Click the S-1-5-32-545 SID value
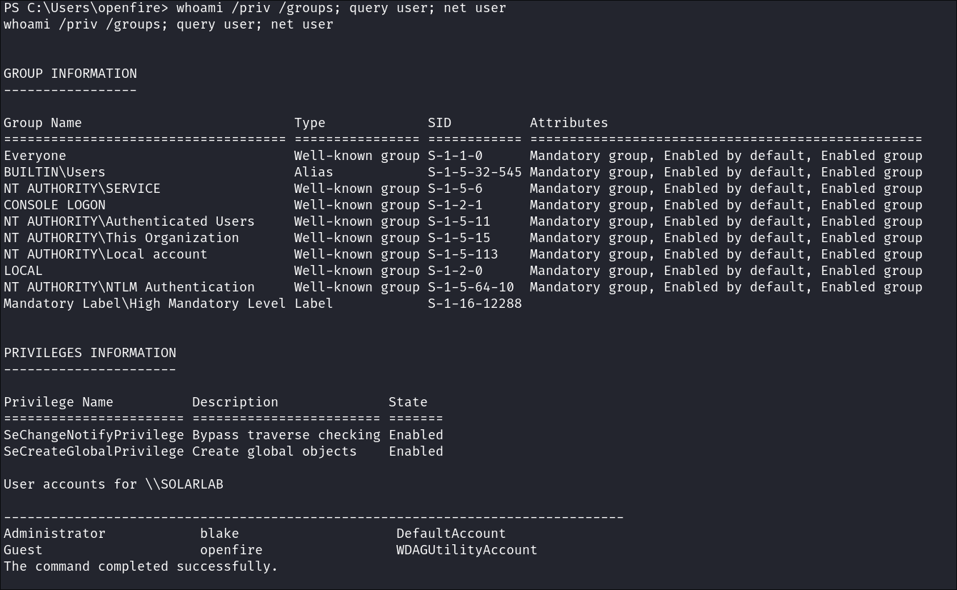 click(x=474, y=172)
